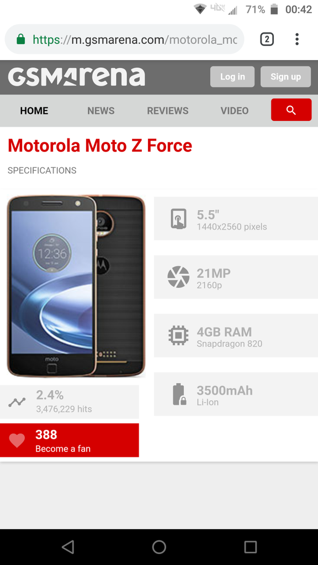Image resolution: width=318 pixels, height=565 pixels.
Task: Tap the chipset icon beside 4GB RAM
Action: [178, 335]
